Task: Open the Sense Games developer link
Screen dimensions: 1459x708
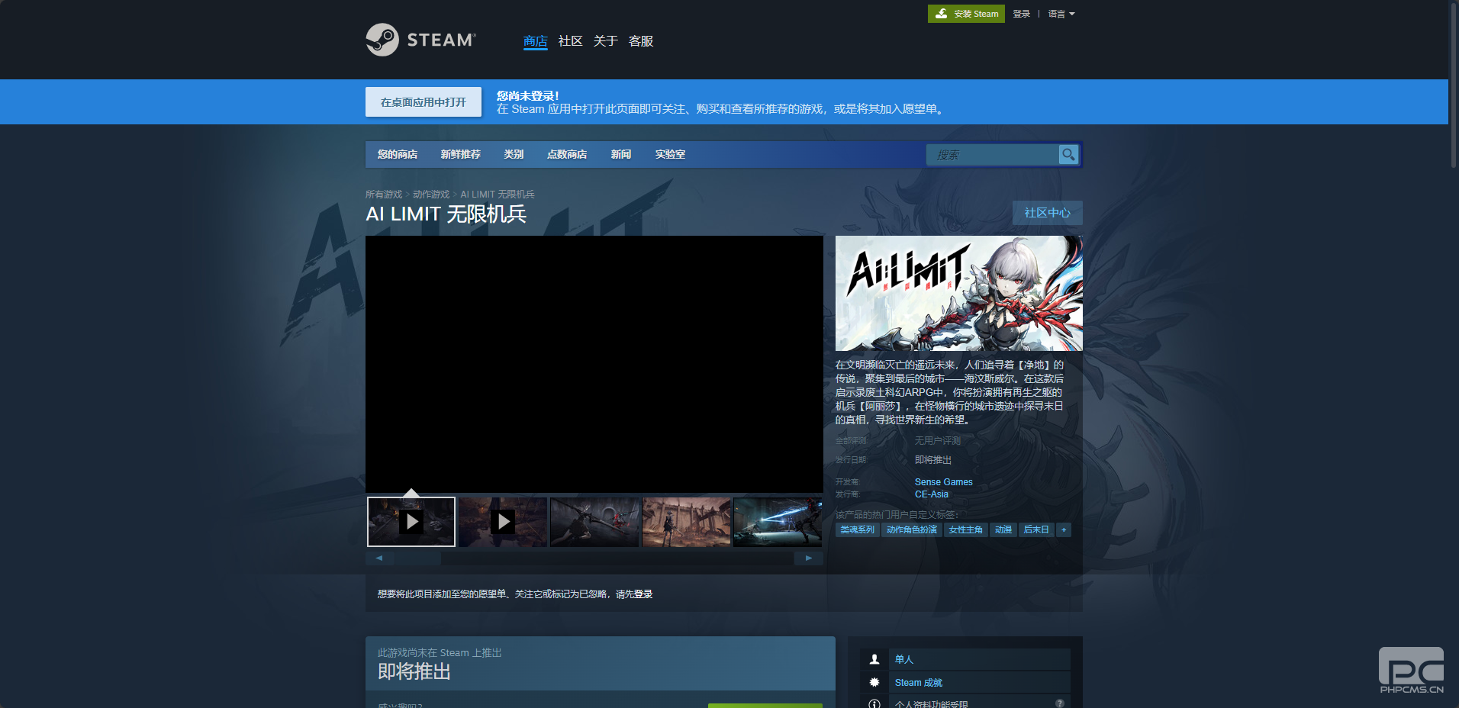Action: (x=944, y=482)
